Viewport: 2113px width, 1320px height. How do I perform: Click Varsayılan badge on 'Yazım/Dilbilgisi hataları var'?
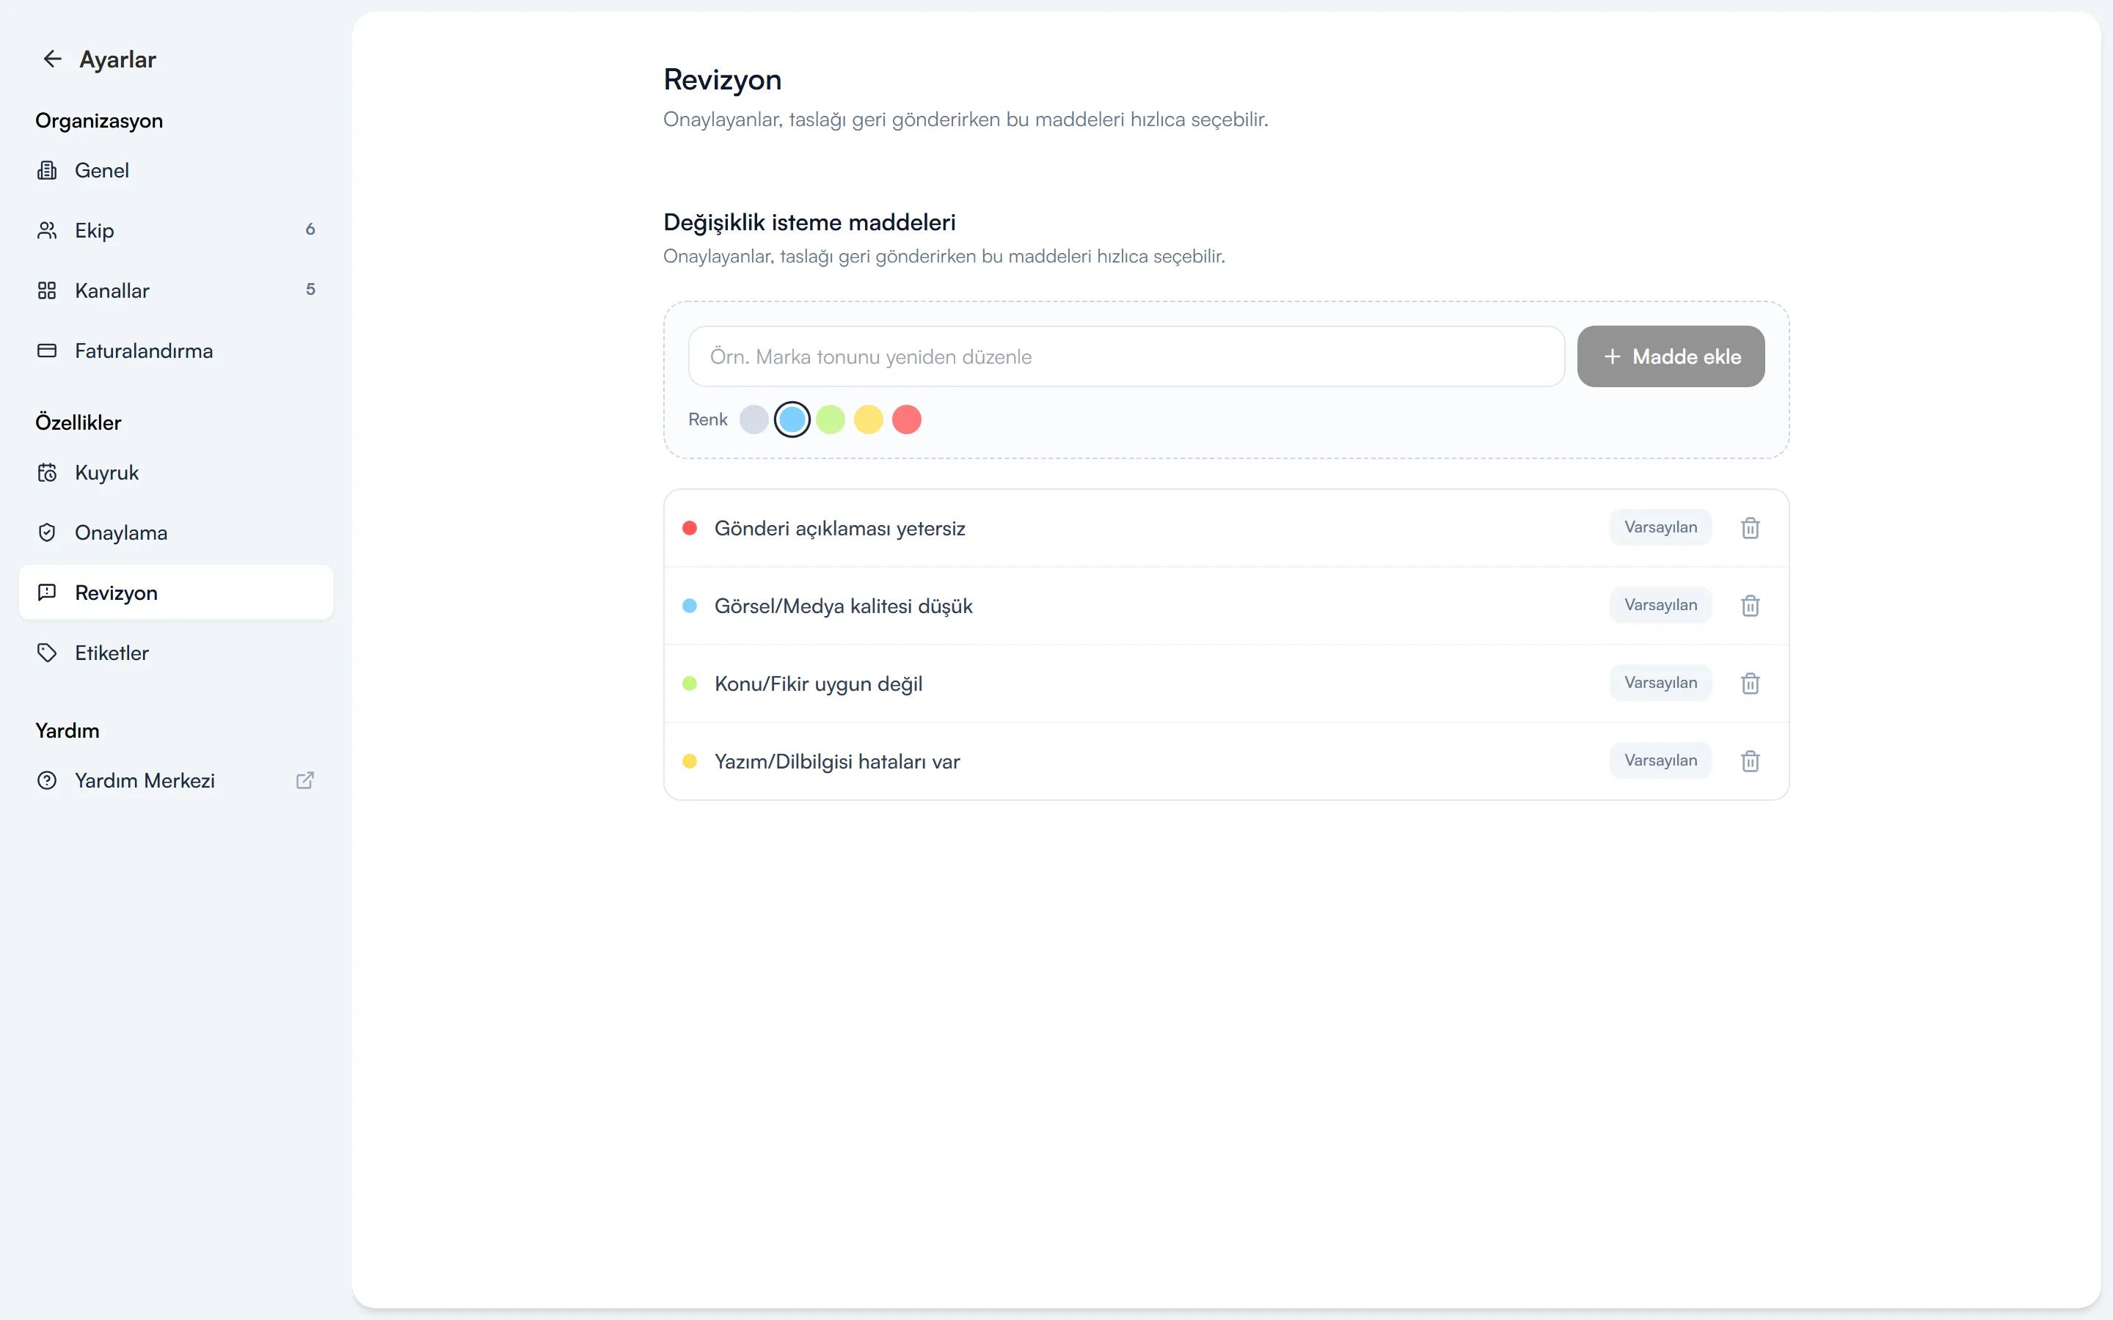point(1661,760)
